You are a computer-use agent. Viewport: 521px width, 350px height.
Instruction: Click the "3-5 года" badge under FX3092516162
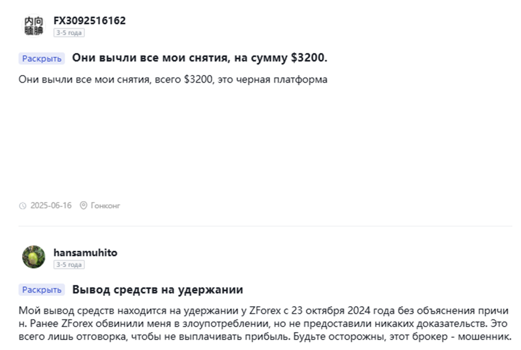pos(69,33)
